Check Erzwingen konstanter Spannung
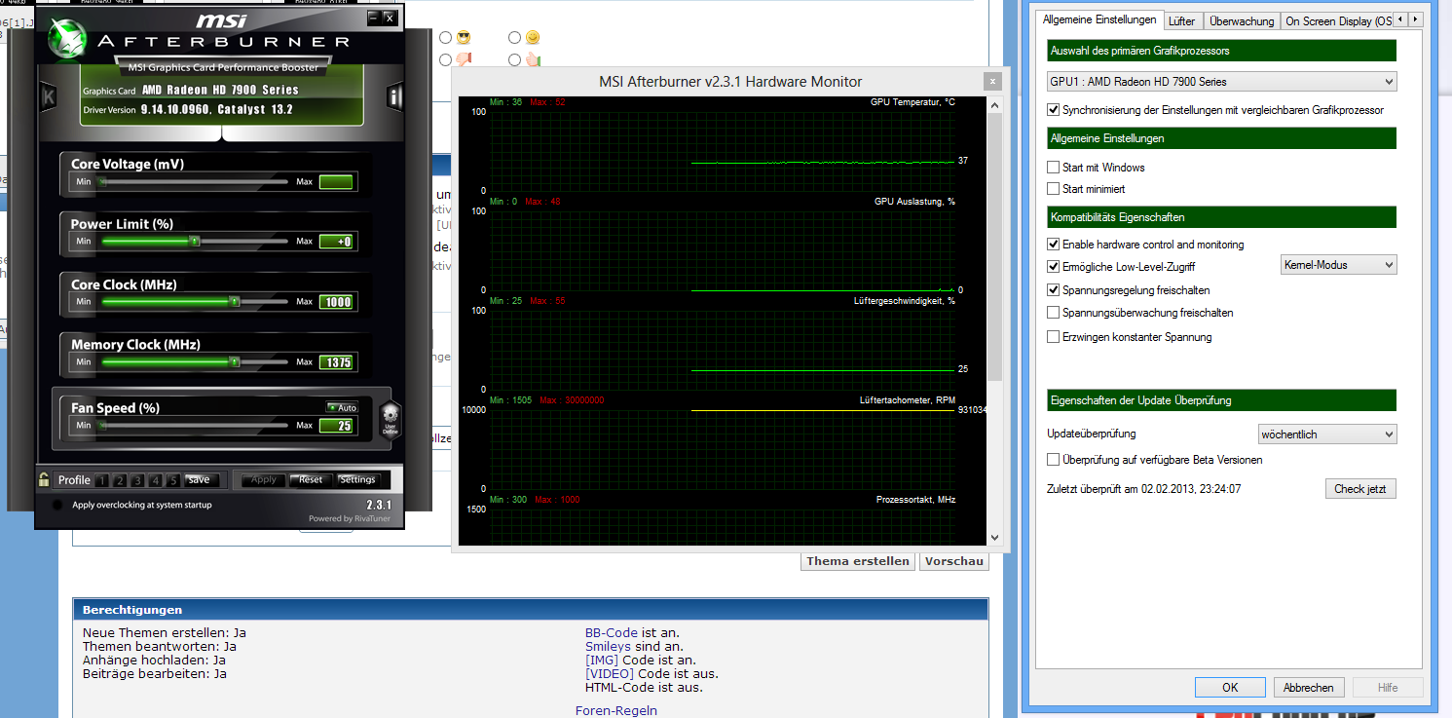The height and width of the screenshot is (718, 1452). 1054,337
